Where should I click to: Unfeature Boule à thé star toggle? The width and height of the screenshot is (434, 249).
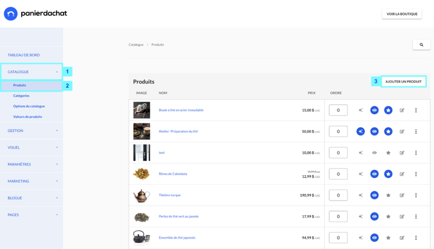pyautogui.click(x=388, y=110)
